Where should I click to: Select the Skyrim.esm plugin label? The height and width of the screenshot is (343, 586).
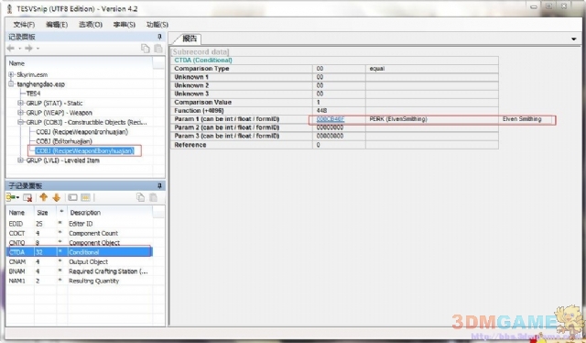[32, 74]
